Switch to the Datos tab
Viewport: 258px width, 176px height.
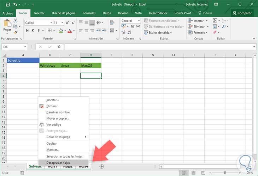tap(107, 13)
